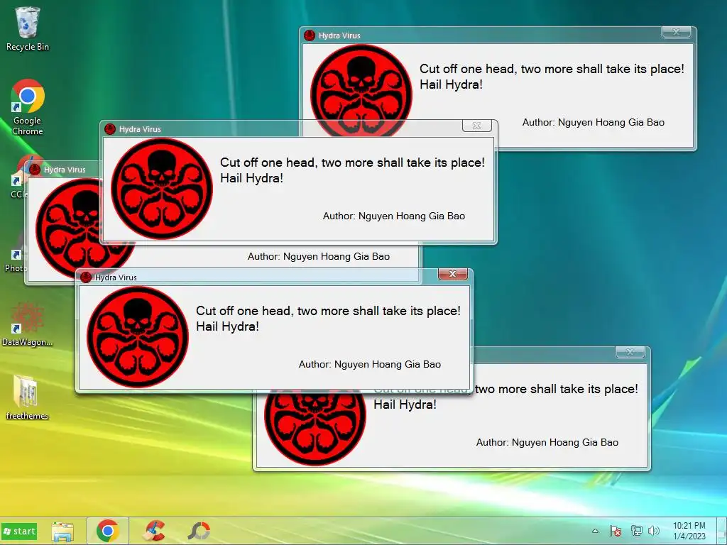Click "Author: Nguyen Hoang Gia Bao" in middle window
The width and height of the screenshot is (727, 545).
pyautogui.click(x=393, y=216)
